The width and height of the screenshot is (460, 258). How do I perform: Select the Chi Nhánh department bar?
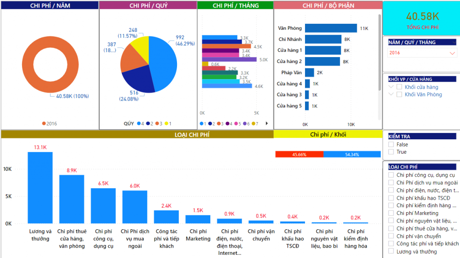tap(323, 40)
